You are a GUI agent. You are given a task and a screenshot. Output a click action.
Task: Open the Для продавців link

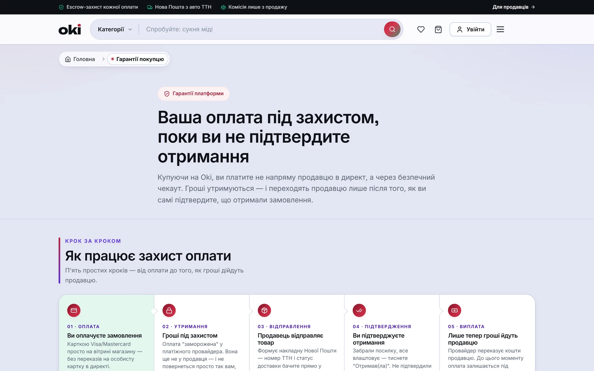click(x=514, y=7)
